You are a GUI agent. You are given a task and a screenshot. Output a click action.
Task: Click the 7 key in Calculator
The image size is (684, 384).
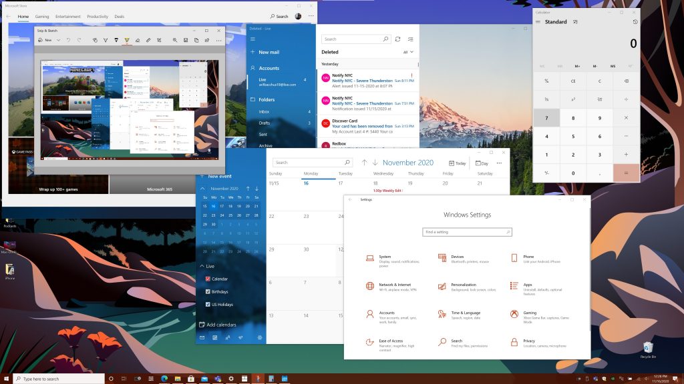[x=546, y=118]
